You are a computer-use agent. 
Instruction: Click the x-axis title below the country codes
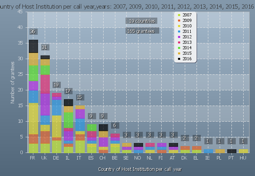[139, 169]
